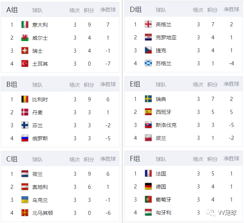Click the F组 group header
This screenshot has width=244, height=223.
click(135, 159)
